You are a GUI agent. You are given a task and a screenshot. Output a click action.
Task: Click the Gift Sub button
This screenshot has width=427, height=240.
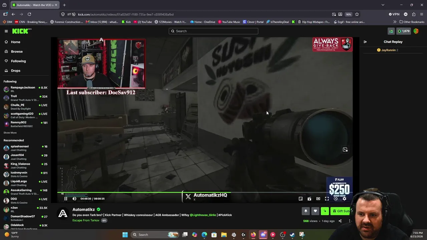[x=340, y=211]
